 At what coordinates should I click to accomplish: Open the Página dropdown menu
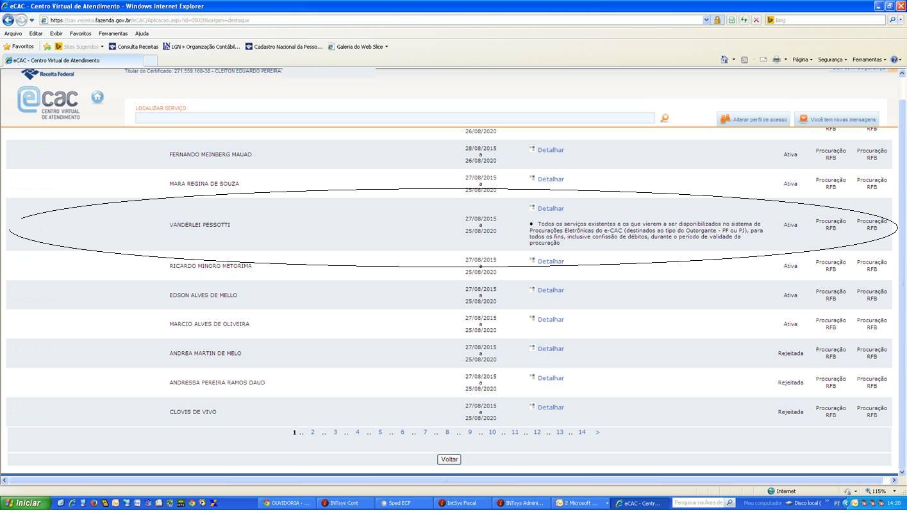coord(802,60)
